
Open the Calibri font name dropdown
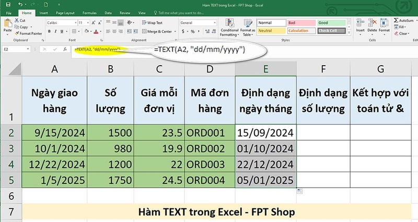coord(75,23)
